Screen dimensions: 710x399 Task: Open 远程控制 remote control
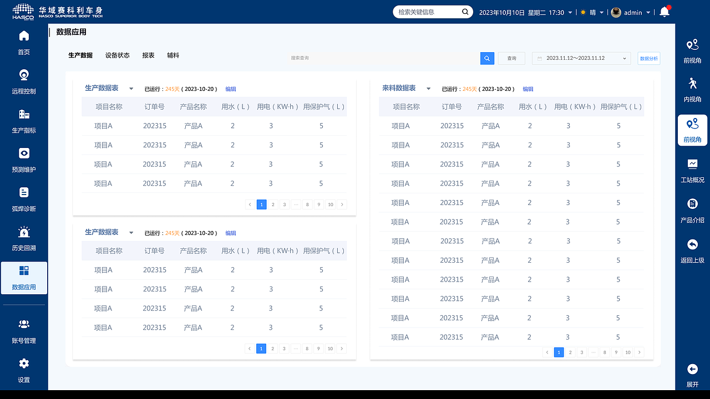click(24, 81)
